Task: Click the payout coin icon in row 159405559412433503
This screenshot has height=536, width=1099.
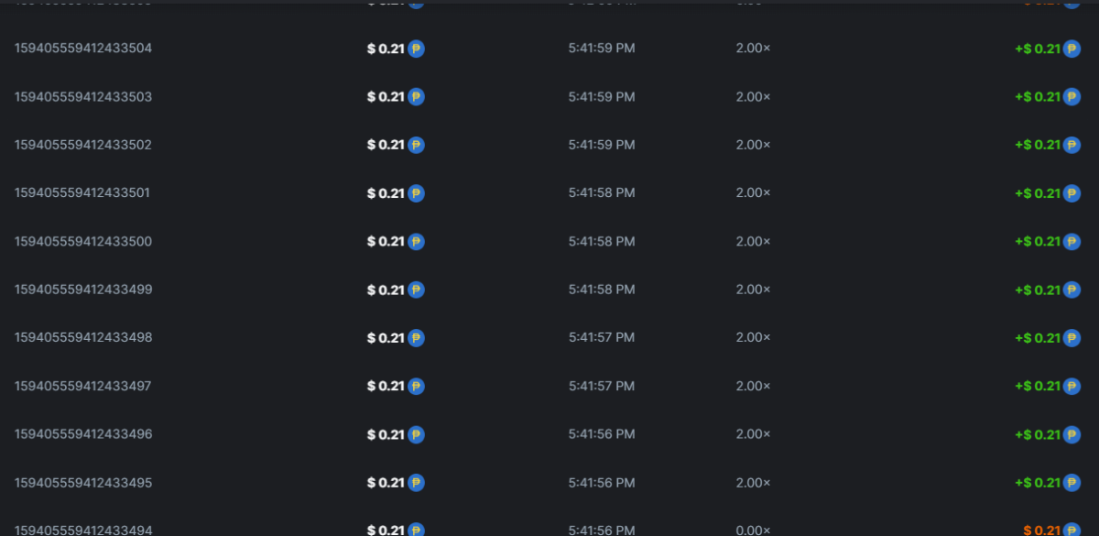Action: (x=1072, y=97)
